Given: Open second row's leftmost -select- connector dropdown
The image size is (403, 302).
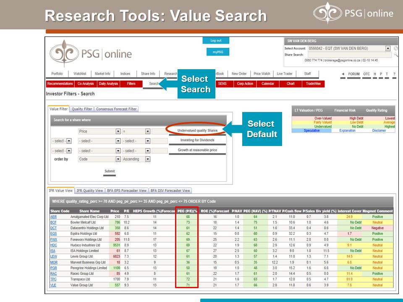Looking at the screenshot, I should [x=69, y=141].
